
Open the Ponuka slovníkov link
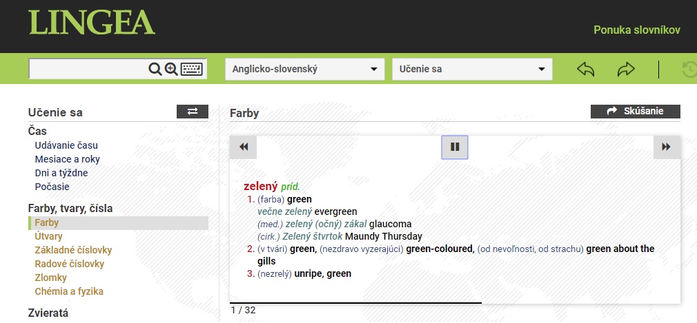pyautogui.click(x=637, y=30)
